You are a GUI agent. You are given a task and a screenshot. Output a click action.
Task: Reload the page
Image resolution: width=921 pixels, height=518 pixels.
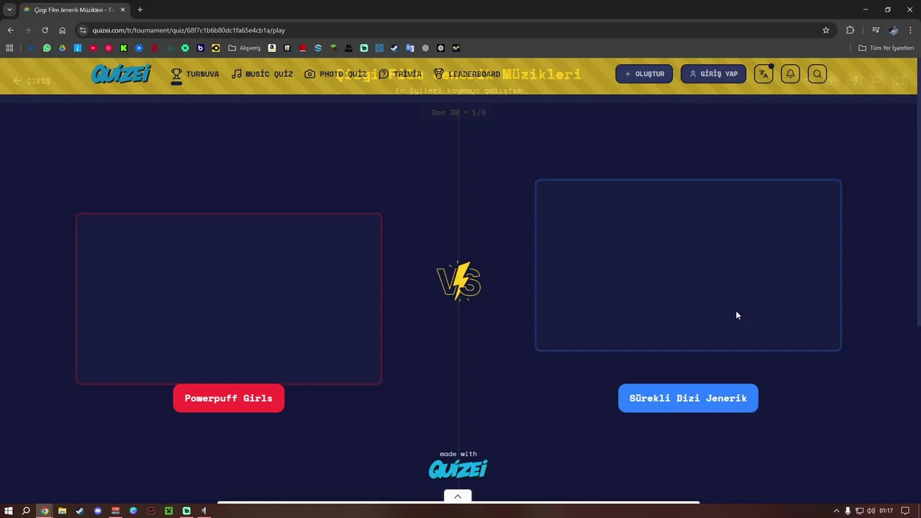[45, 30]
